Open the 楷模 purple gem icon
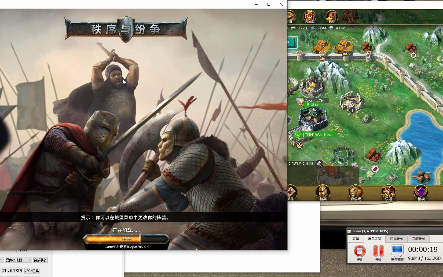443x277 pixels. tap(421, 192)
